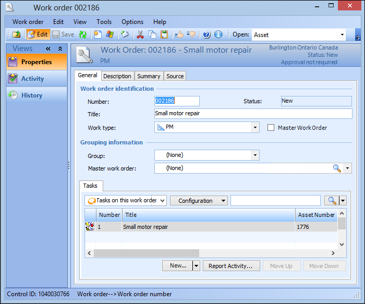Click the Report Activity button
The image size is (365, 304).
(230, 266)
